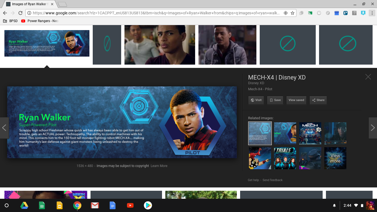This screenshot has height=212, width=377.
Task: Select the blue monster related image
Action: click(310, 158)
